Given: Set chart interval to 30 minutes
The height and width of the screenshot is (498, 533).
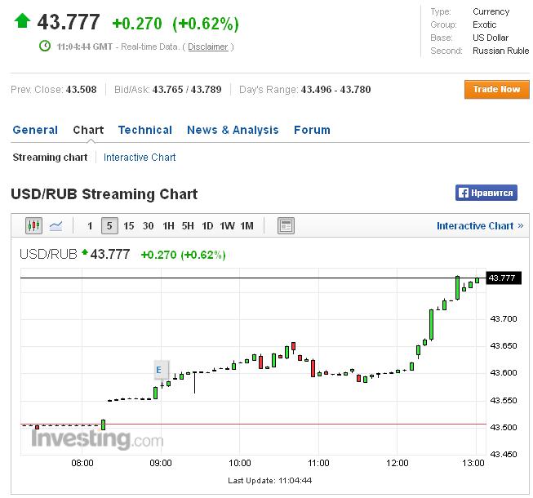Looking at the screenshot, I should [x=148, y=225].
